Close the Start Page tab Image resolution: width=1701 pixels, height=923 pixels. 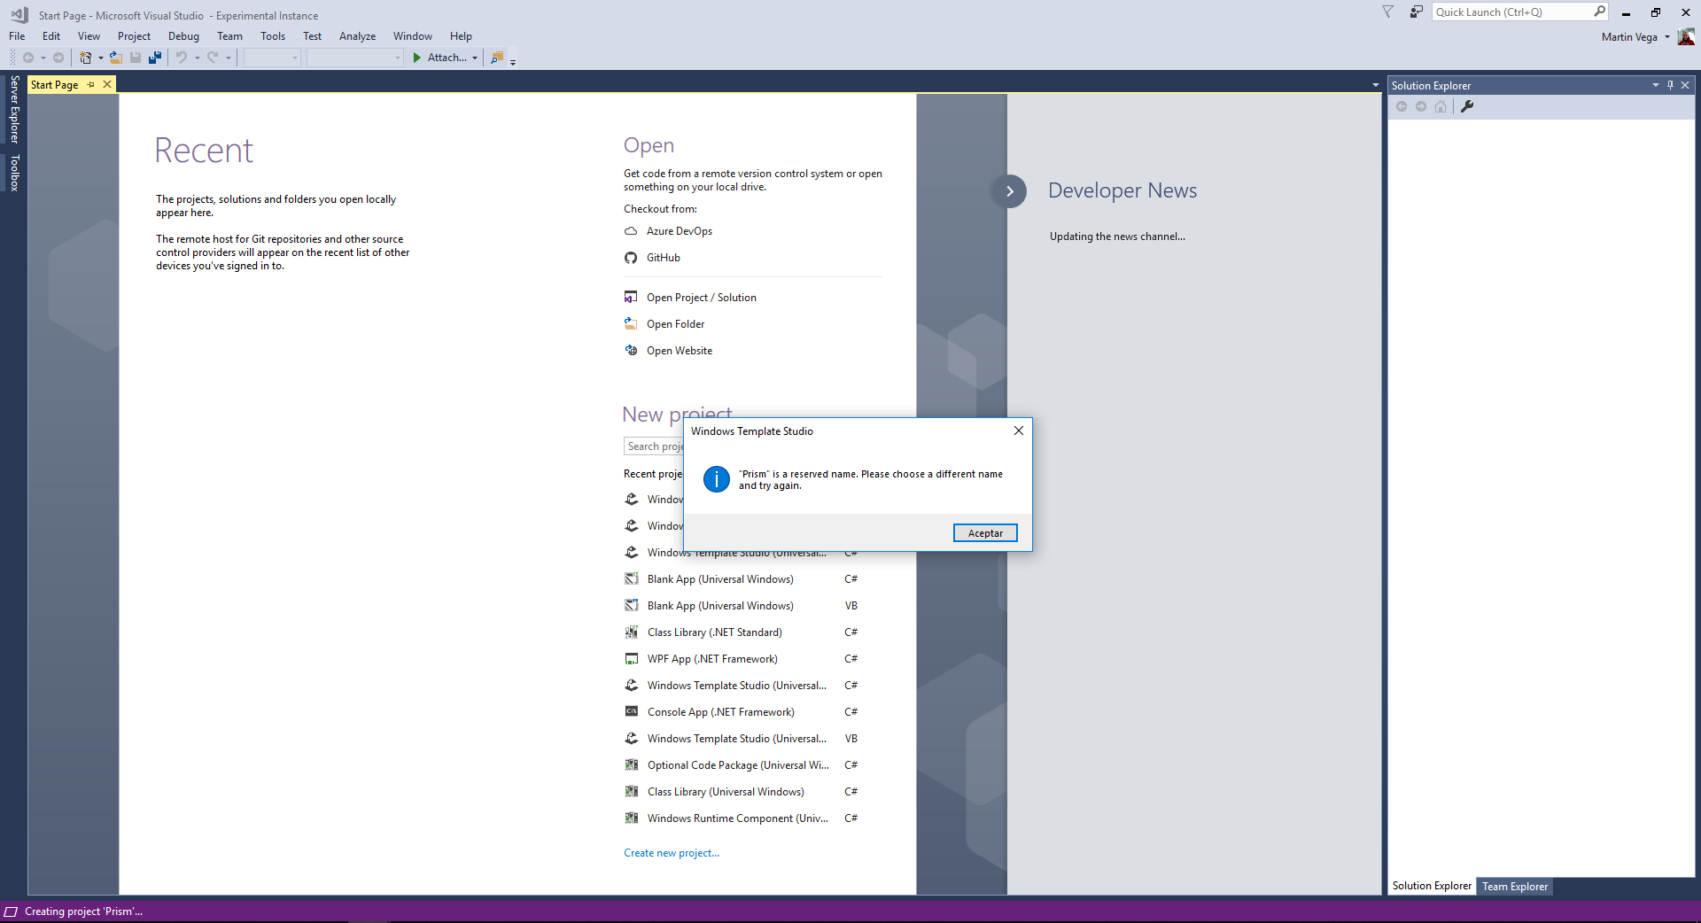tap(107, 84)
